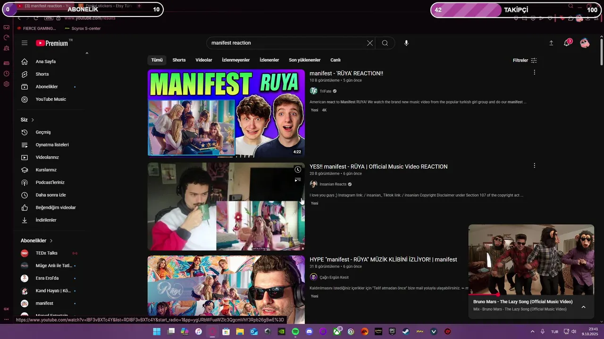Image resolution: width=604 pixels, height=339 pixels.
Task: Select the Son yüklenenler filter chip
Action: [304, 60]
